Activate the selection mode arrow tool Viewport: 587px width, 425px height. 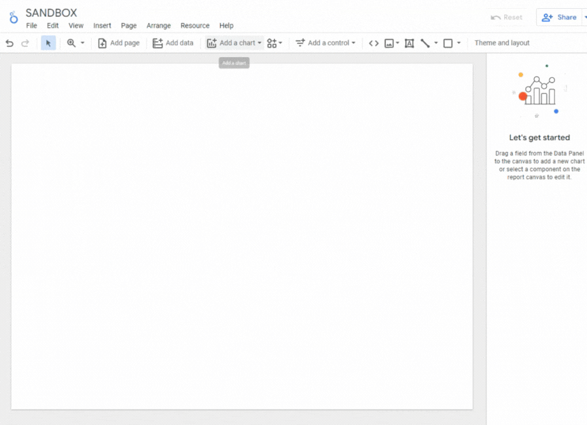48,43
